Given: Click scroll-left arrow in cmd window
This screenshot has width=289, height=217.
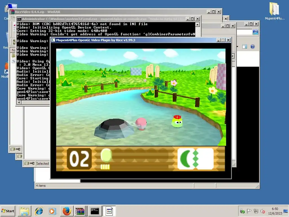Looking at the screenshot, I should [19, 102].
